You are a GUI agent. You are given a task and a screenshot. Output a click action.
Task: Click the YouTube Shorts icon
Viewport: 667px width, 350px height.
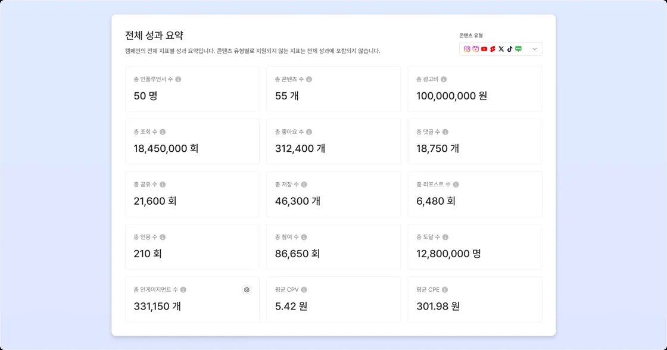coord(493,49)
